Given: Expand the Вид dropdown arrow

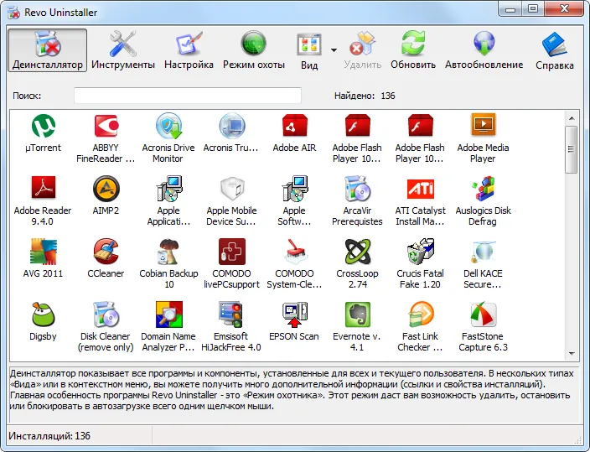Looking at the screenshot, I should [x=334, y=50].
